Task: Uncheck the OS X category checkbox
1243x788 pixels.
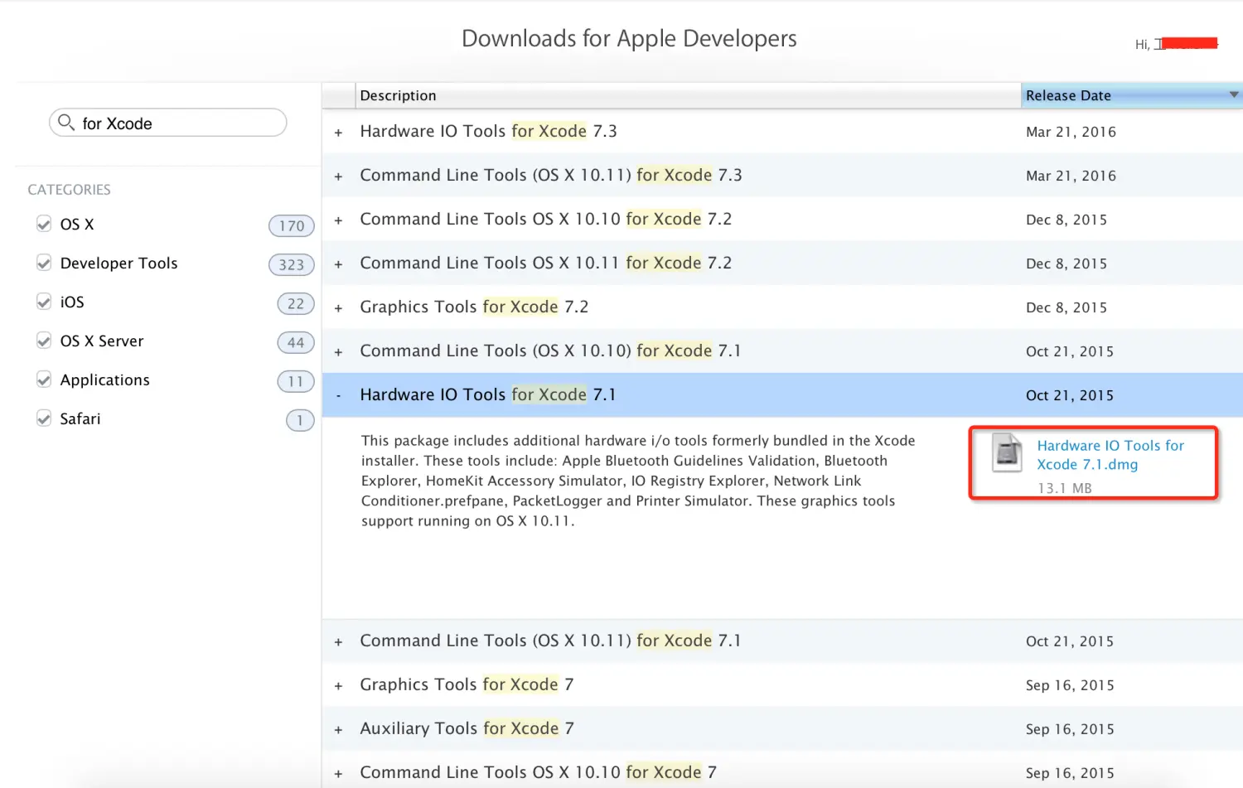Action: [44, 224]
